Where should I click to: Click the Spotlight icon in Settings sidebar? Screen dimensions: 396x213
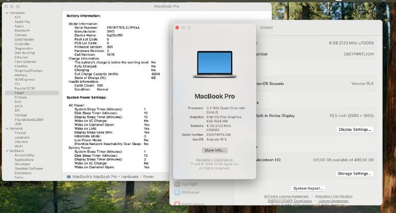[x=177, y=184]
